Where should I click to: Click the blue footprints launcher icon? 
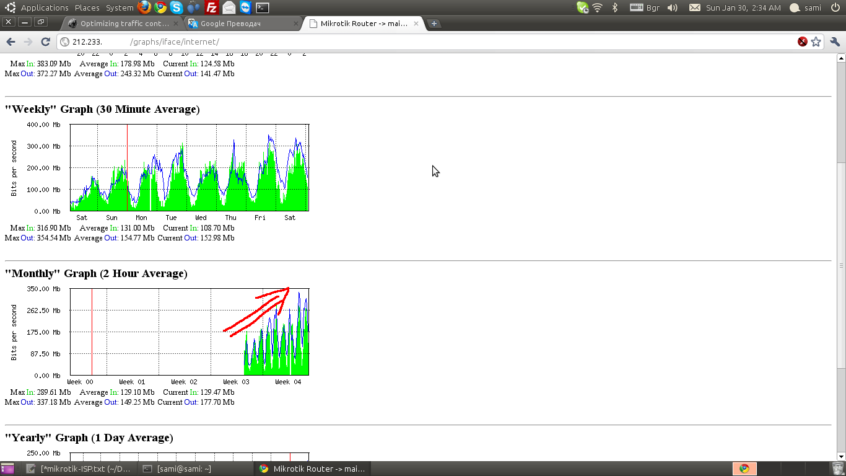194,7
